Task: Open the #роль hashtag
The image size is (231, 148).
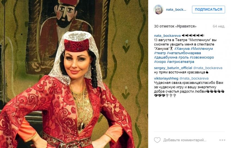Action: (184, 58)
